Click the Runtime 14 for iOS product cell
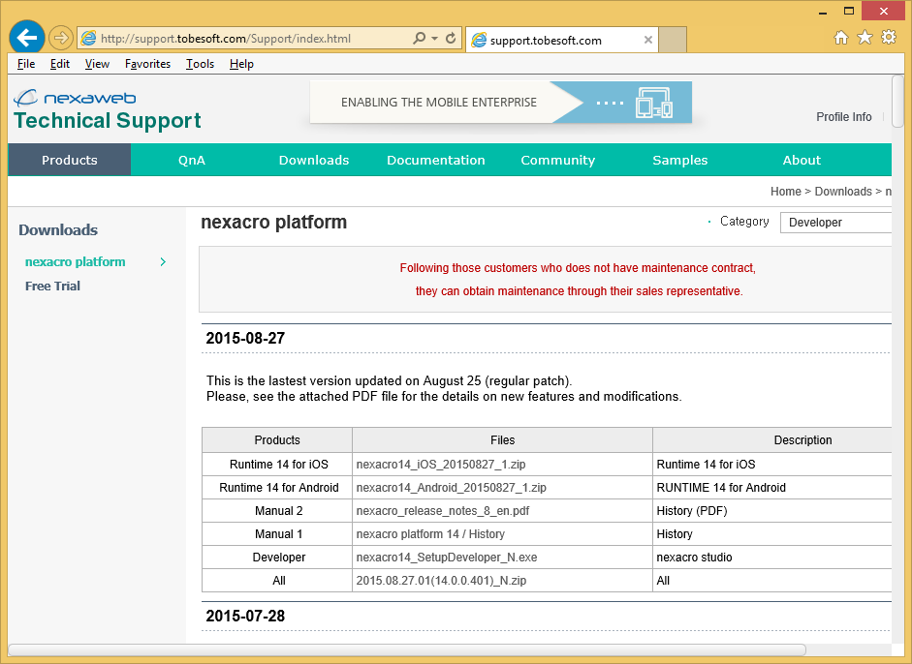The height and width of the screenshot is (664, 912). [x=277, y=465]
